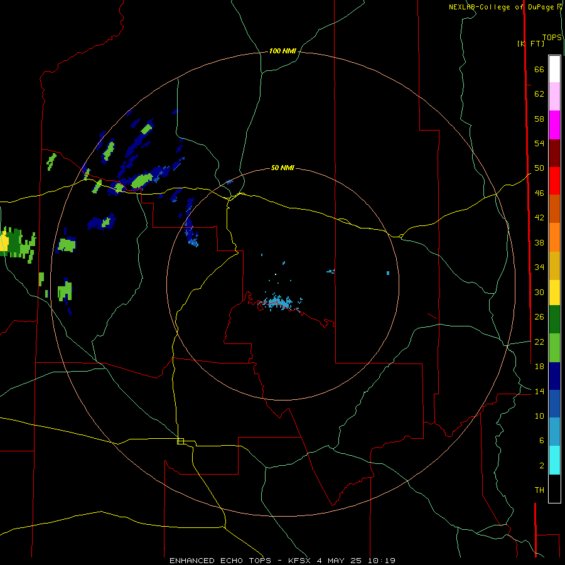Screen dimensions: 565x565
Task: Click the "4 MAY 25 10:19" timestamp
Action: tap(356, 561)
